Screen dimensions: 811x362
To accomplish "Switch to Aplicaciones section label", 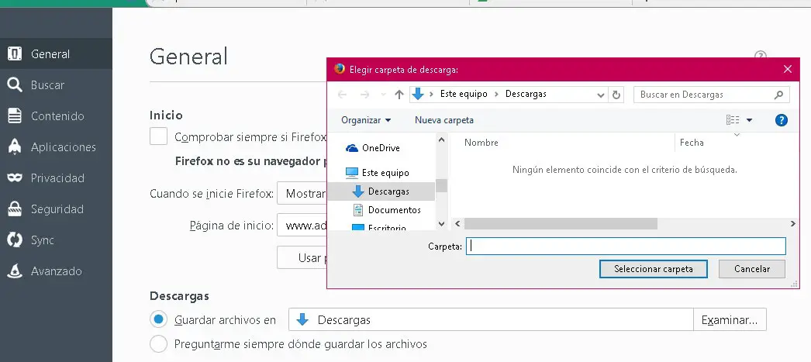I will coord(64,147).
